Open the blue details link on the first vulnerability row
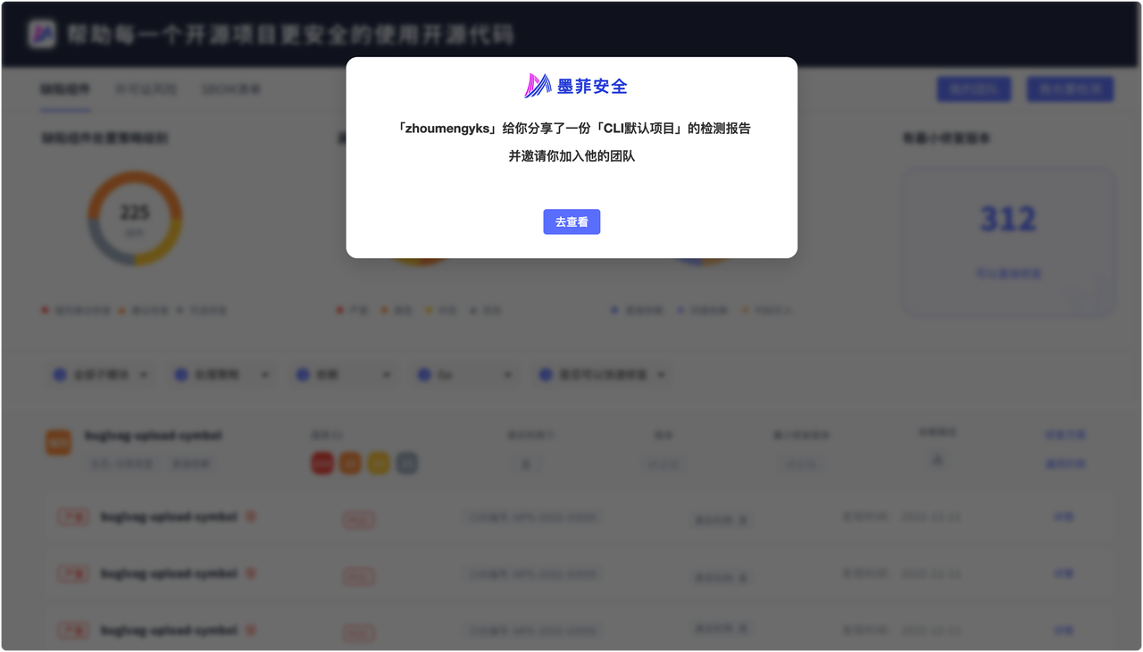The height and width of the screenshot is (652, 1143). (x=1063, y=517)
